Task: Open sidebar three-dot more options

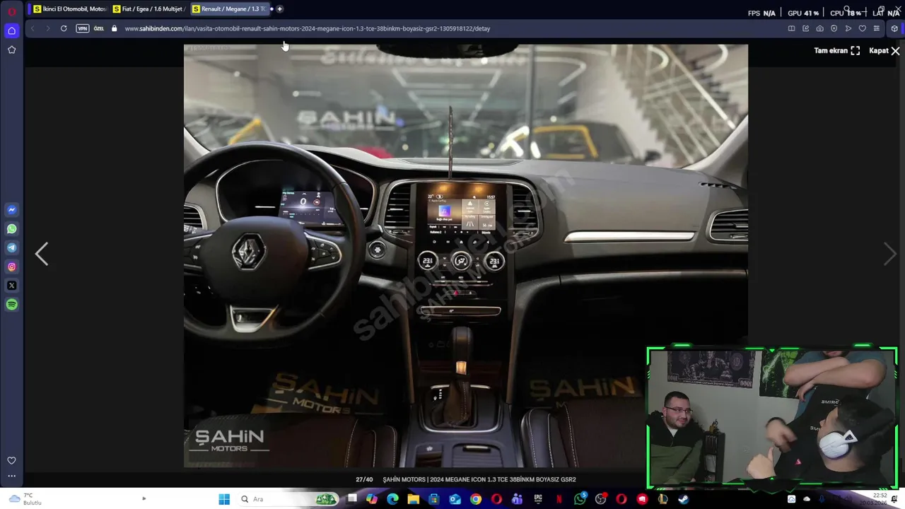Action: click(11, 476)
